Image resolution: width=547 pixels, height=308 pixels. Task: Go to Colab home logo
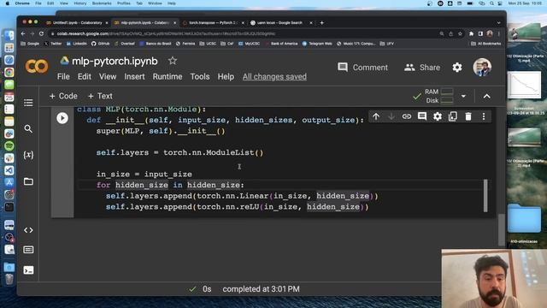point(37,66)
